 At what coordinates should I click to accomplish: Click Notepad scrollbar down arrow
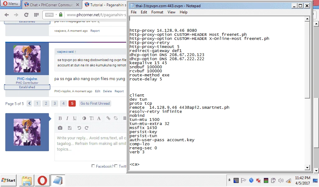coord(307,168)
